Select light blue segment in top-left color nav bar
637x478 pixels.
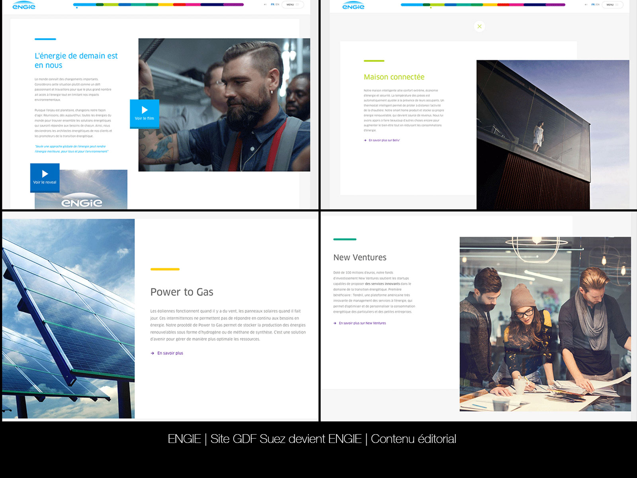point(85,4)
